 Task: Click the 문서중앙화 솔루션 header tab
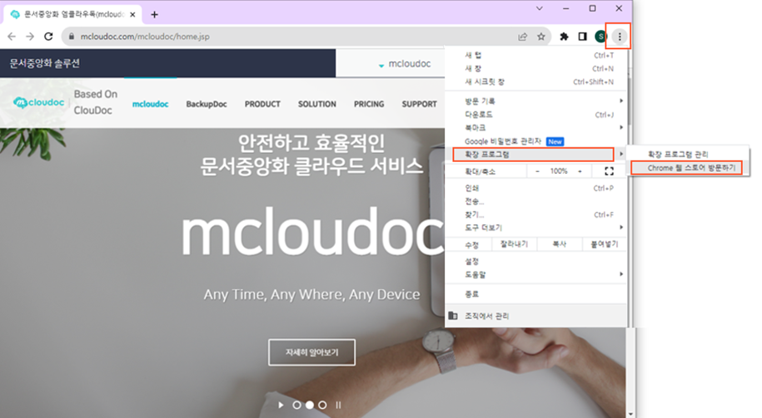coord(45,63)
